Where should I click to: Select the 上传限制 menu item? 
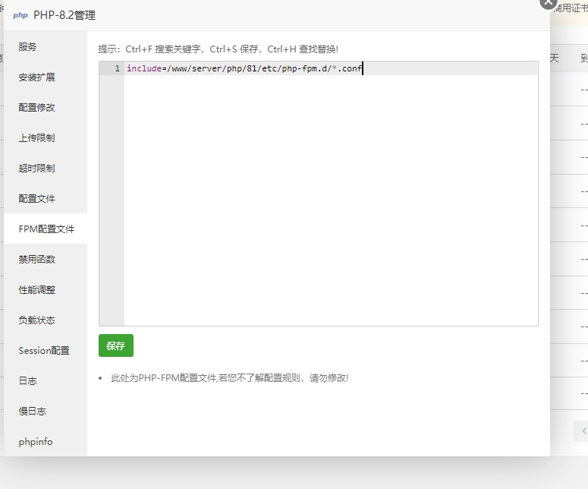click(46, 137)
